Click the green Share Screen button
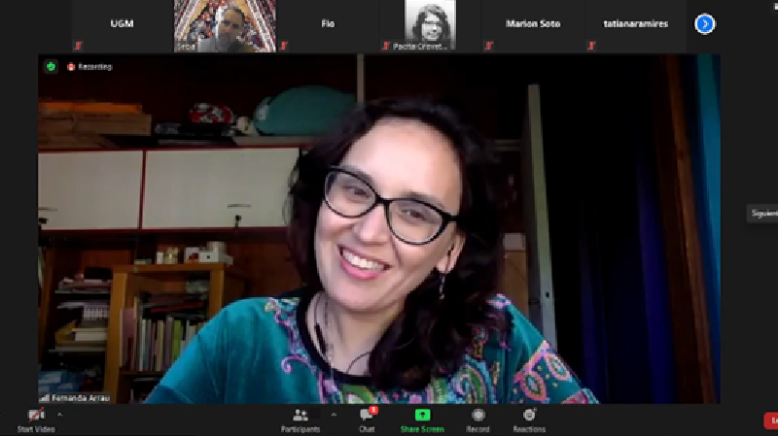778x436 pixels. tap(422, 420)
